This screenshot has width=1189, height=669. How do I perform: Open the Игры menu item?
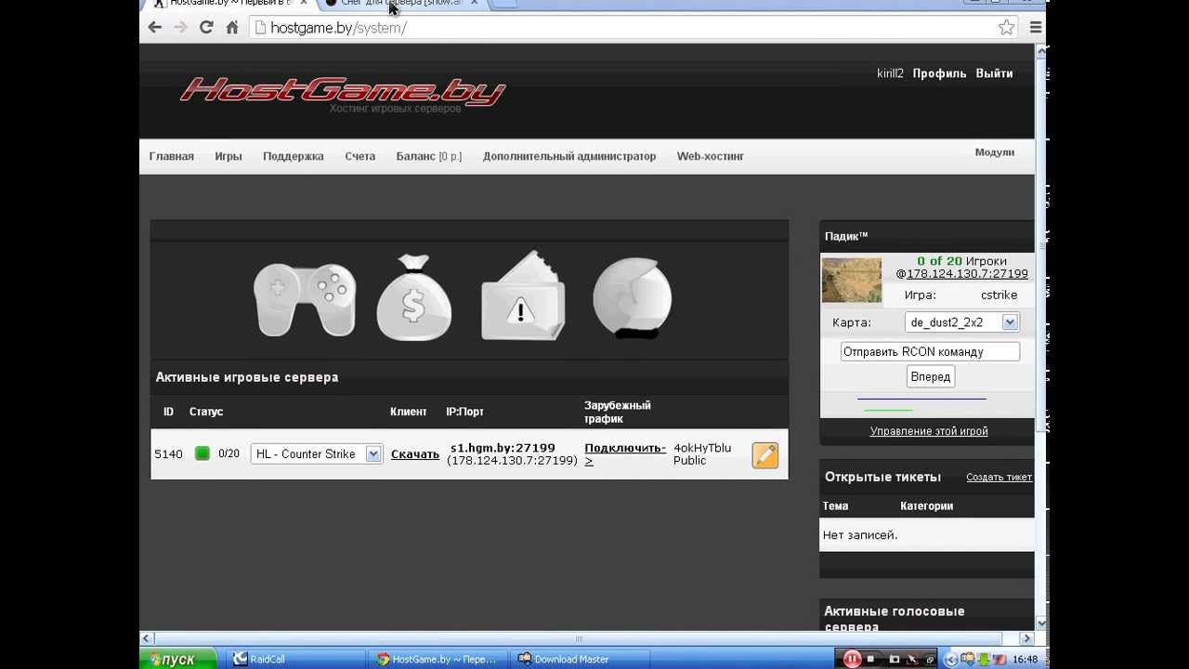(229, 156)
